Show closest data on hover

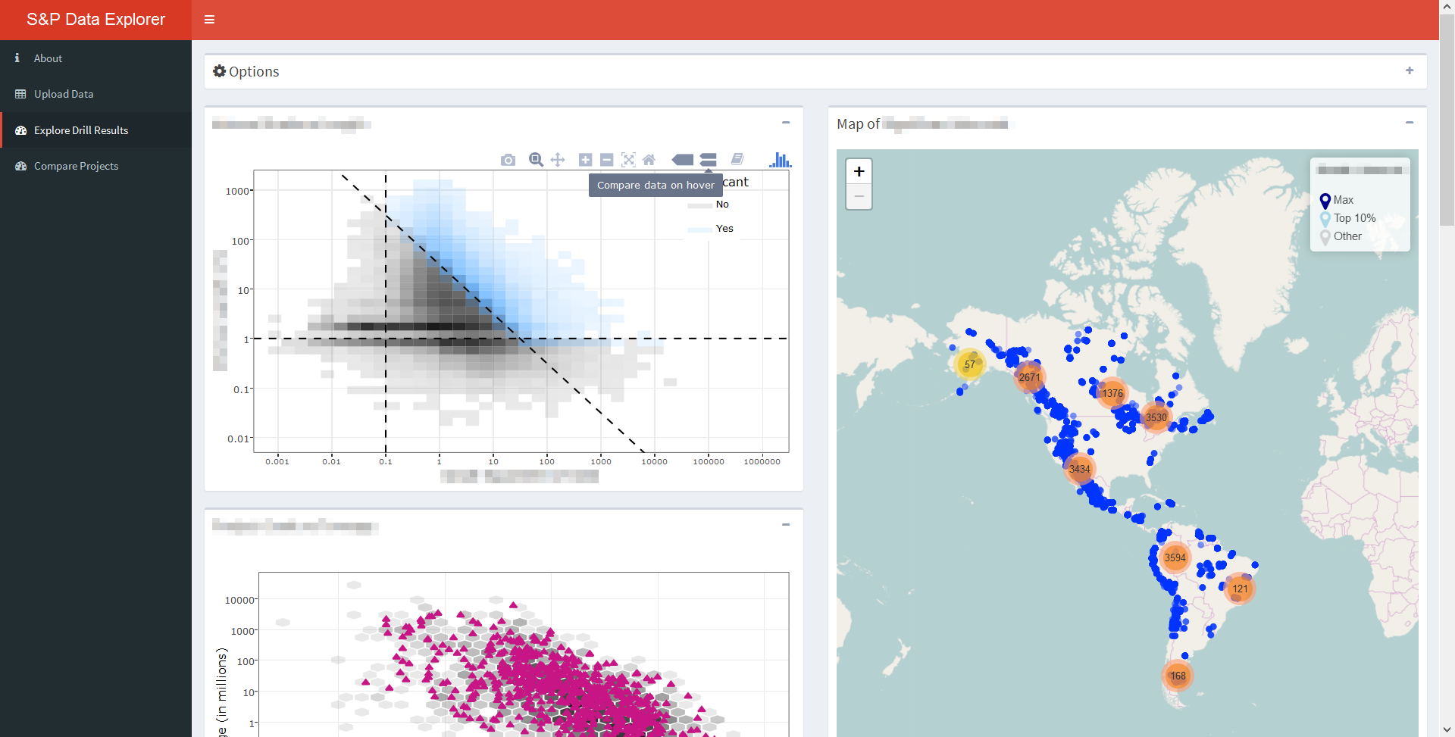683,160
